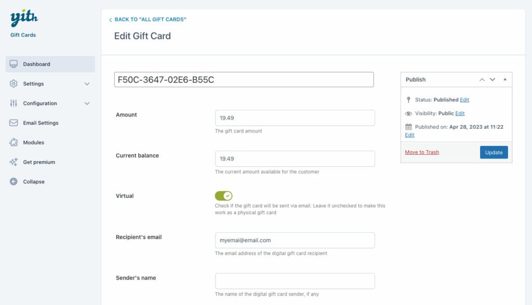
Task: Click the YITH logo
Action: [24, 18]
